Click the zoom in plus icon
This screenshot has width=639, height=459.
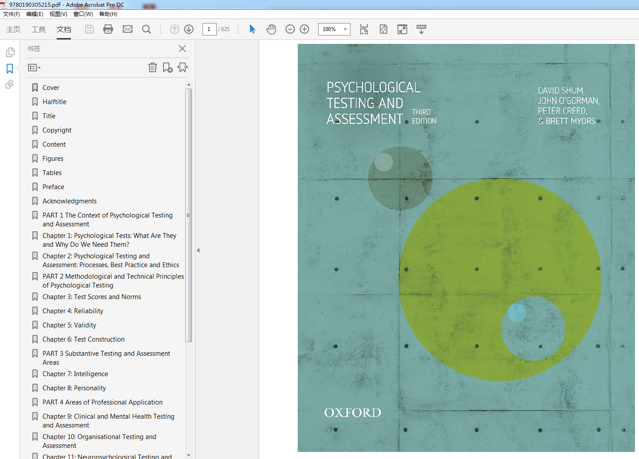coord(304,29)
